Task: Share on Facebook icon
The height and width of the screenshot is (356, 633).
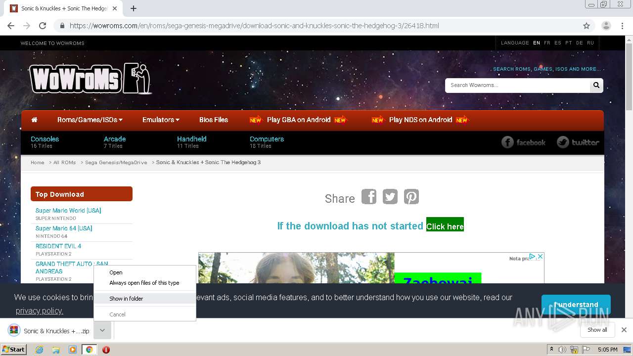Action: coord(369,197)
